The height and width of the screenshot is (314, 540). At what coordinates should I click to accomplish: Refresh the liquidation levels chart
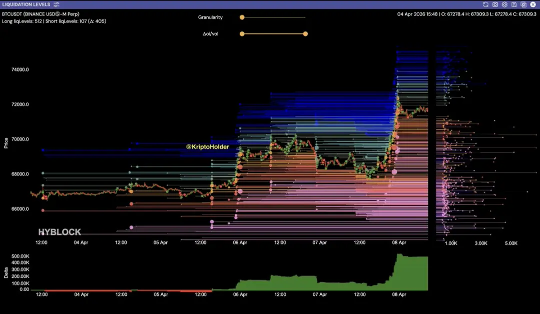pyautogui.click(x=485, y=4)
